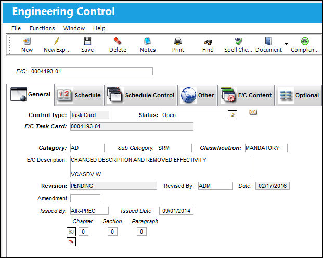
Task: Click the E/C number input field
Action: (92, 71)
